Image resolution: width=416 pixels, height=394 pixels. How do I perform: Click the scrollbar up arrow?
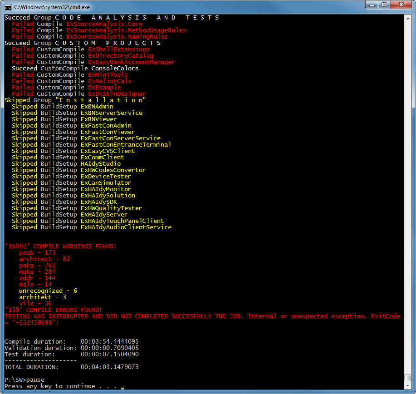pos(407,18)
